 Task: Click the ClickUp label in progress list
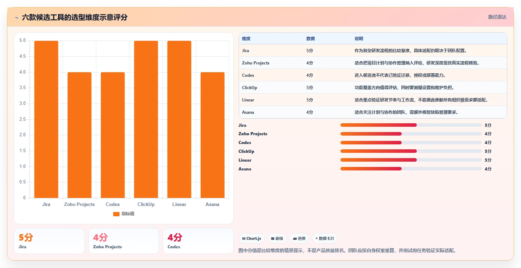246,151
